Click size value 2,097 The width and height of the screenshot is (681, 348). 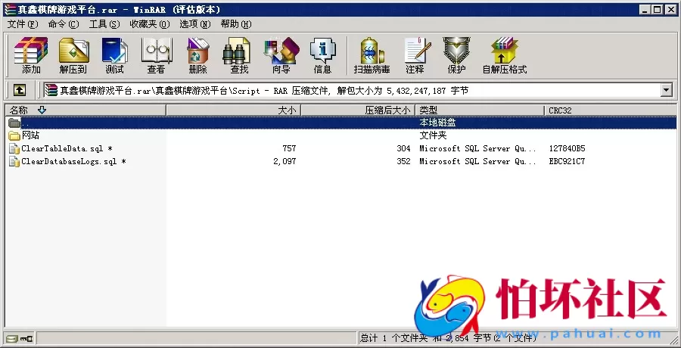tap(285, 162)
